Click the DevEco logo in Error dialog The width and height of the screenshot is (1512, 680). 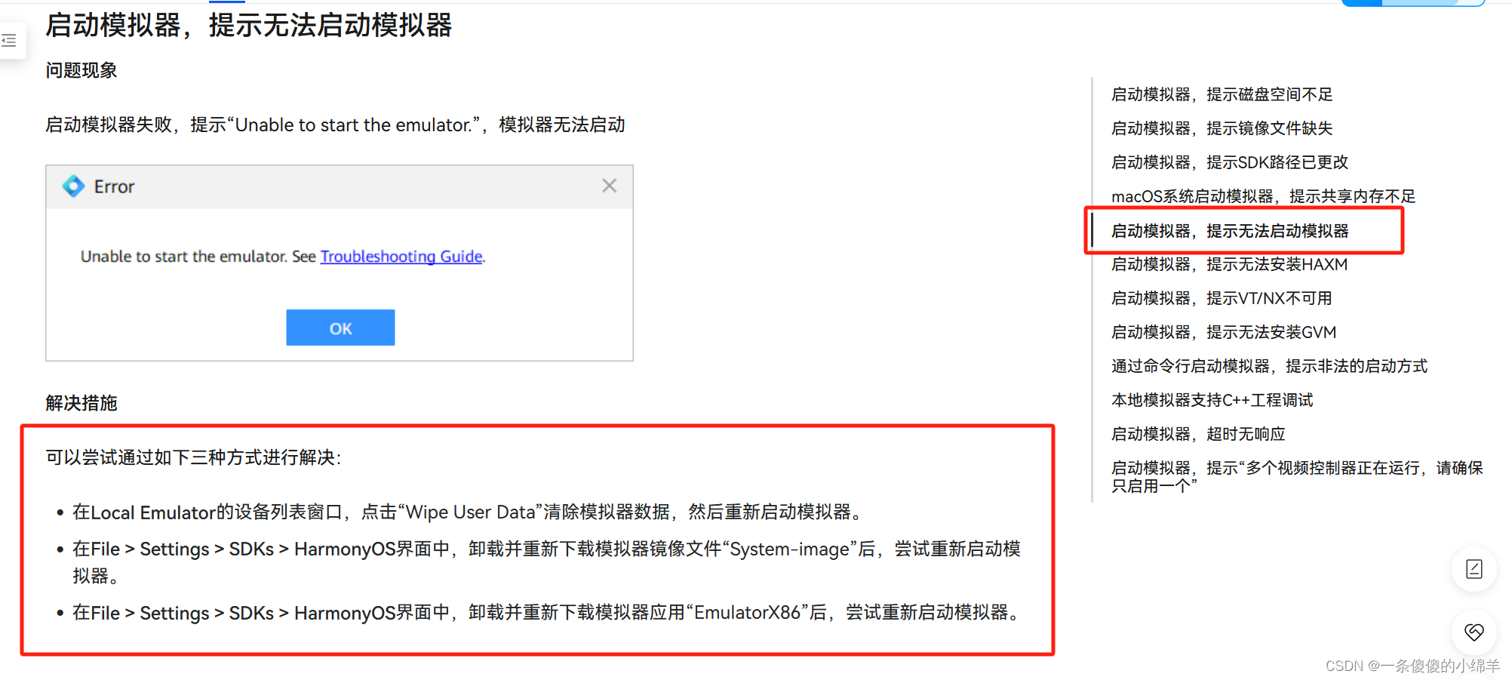pos(73,186)
